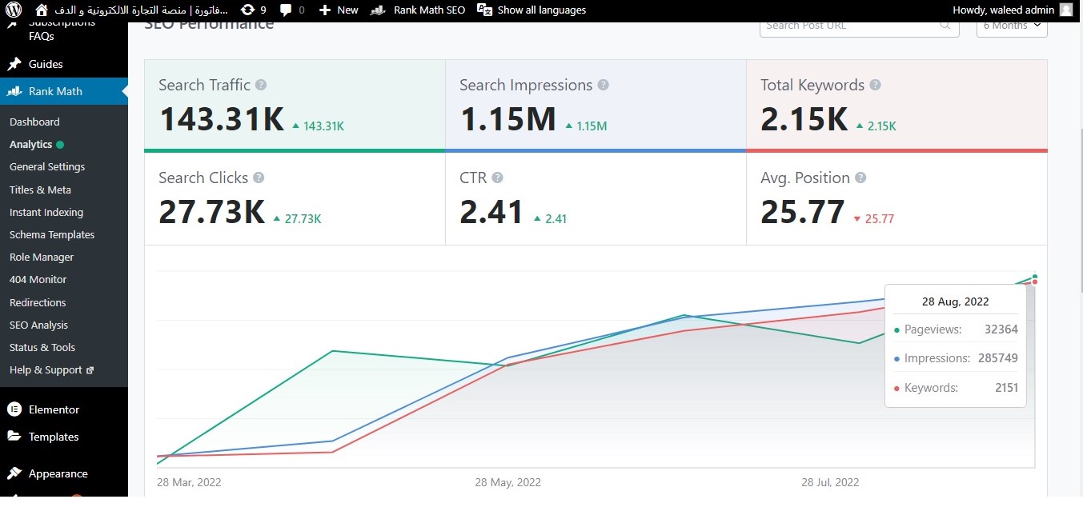Click the Search Traffic help icon

pyautogui.click(x=261, y=85)
